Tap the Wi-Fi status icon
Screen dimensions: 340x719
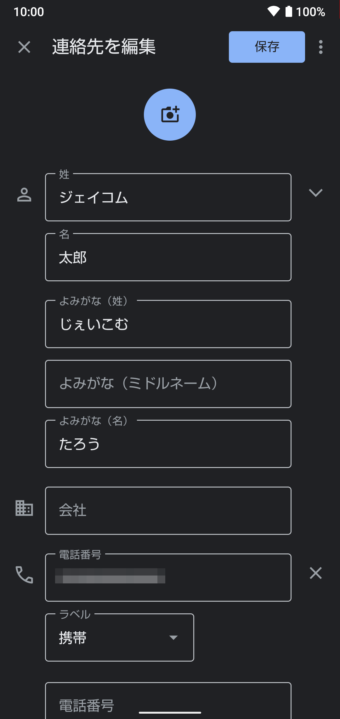(x=274, y=12)
